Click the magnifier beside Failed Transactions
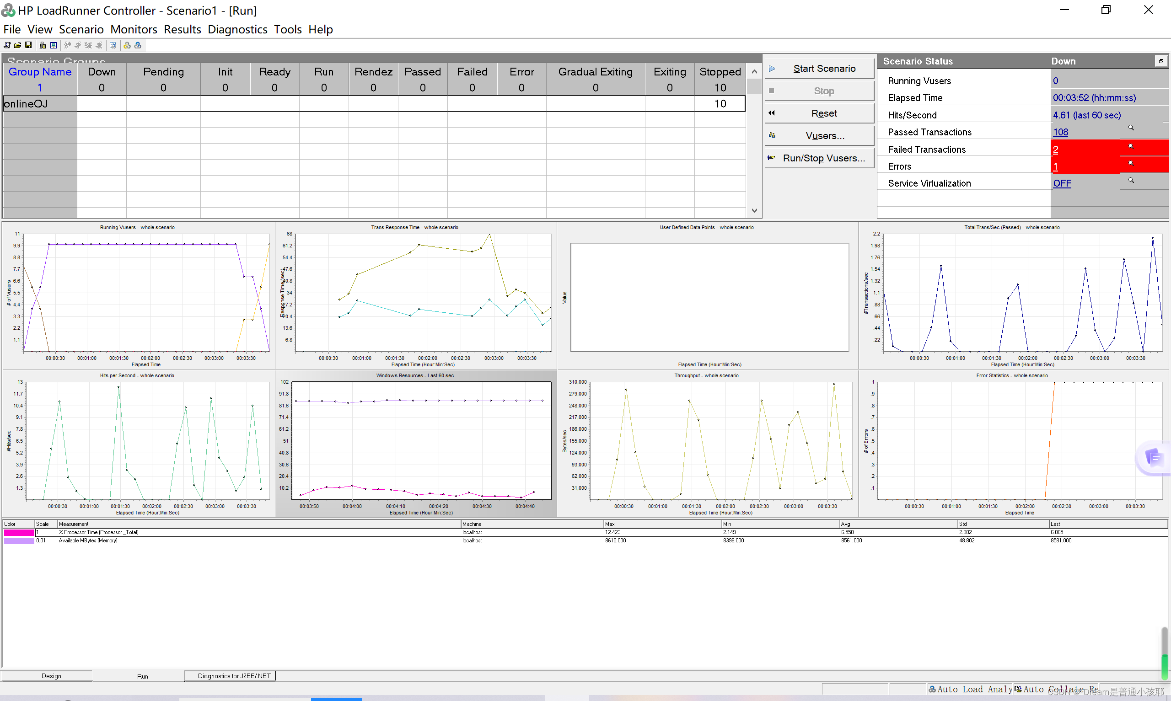Screen dimensions: 1171x701 [x=1131, y=146]
